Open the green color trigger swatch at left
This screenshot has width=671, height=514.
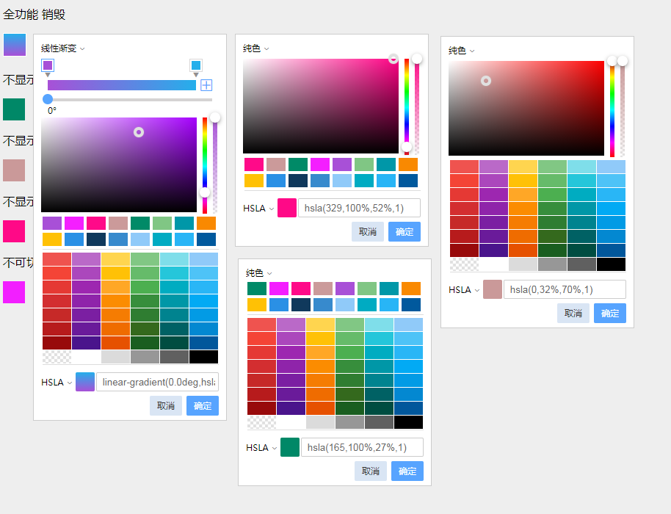(x=14, y=109)
